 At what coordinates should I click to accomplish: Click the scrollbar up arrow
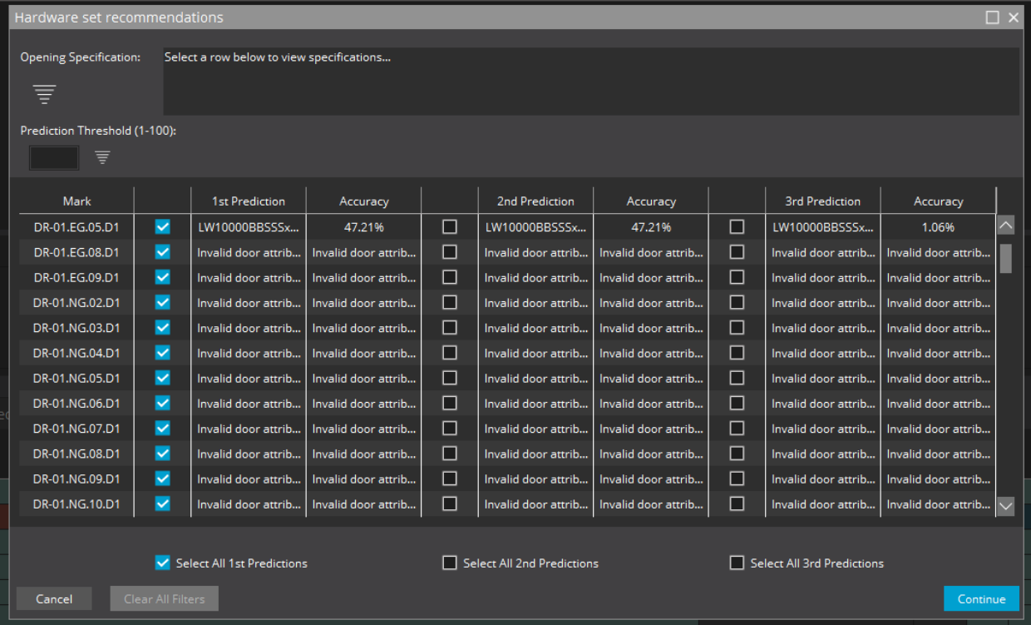point(1005,225)
